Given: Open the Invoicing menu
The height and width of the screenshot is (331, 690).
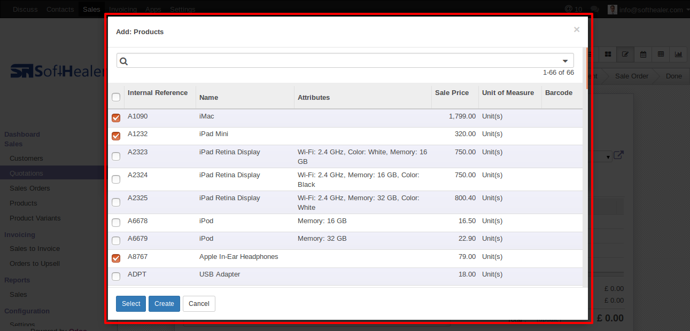Looking at the screenshot, I should pos(123,9).
